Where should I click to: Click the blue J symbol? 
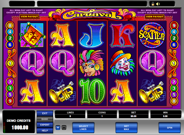(92, 35)
